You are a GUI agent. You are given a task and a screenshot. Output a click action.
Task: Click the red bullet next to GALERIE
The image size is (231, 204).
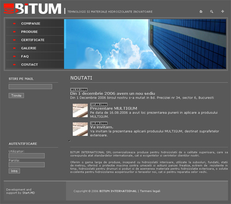(14, 48)
